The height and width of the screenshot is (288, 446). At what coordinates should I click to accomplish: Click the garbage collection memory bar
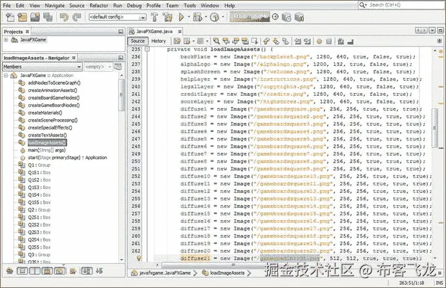pyautogui.click(x=250, y=17)
